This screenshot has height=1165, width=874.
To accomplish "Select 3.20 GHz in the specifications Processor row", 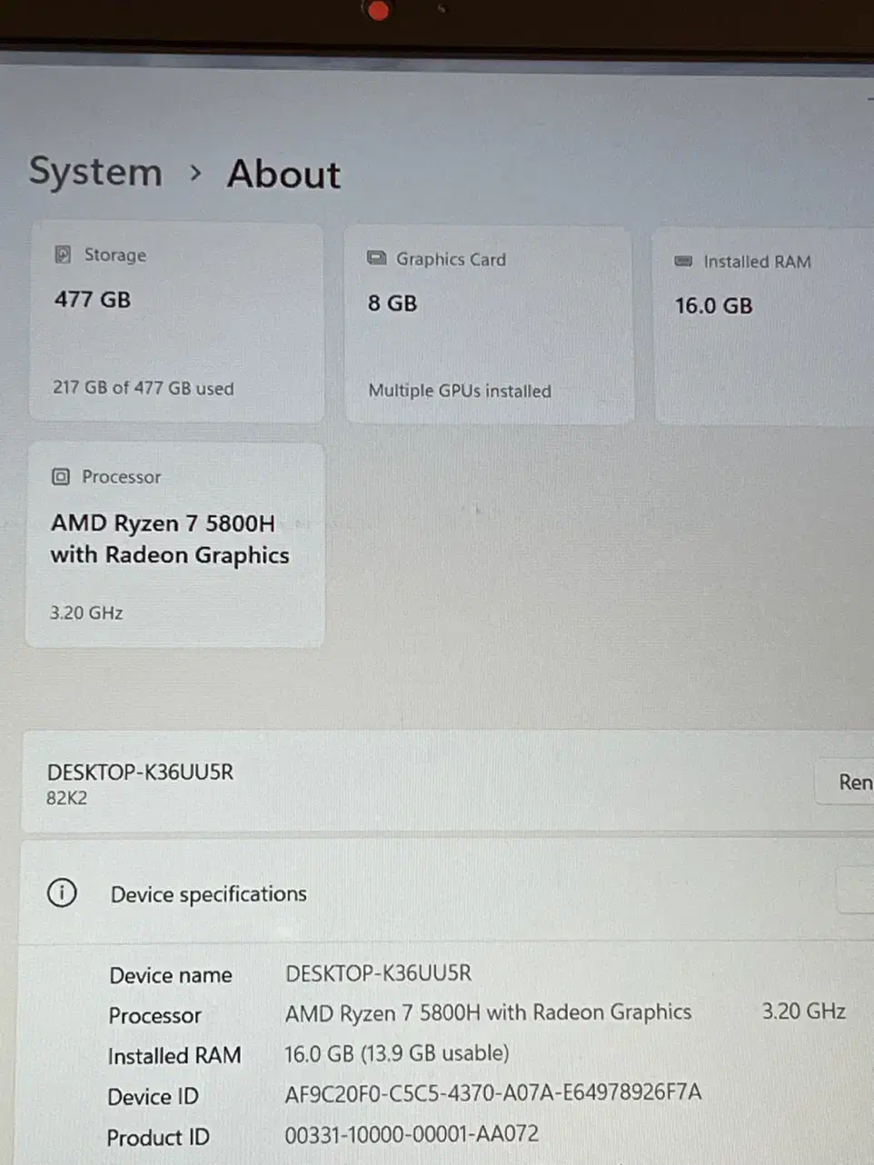I will point(804,1011).
